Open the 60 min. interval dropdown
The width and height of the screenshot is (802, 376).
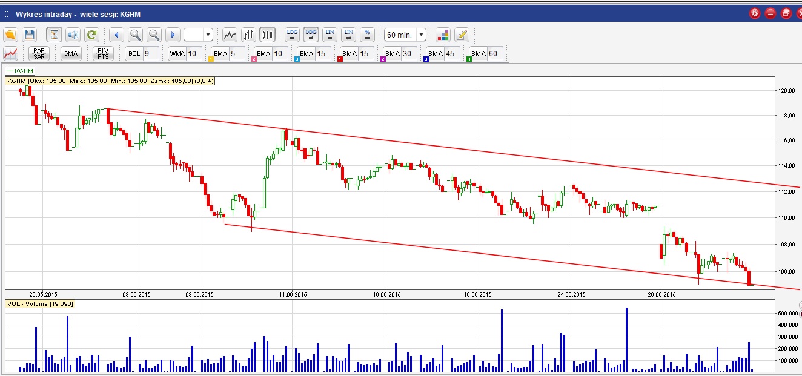(x=405, y=35)
